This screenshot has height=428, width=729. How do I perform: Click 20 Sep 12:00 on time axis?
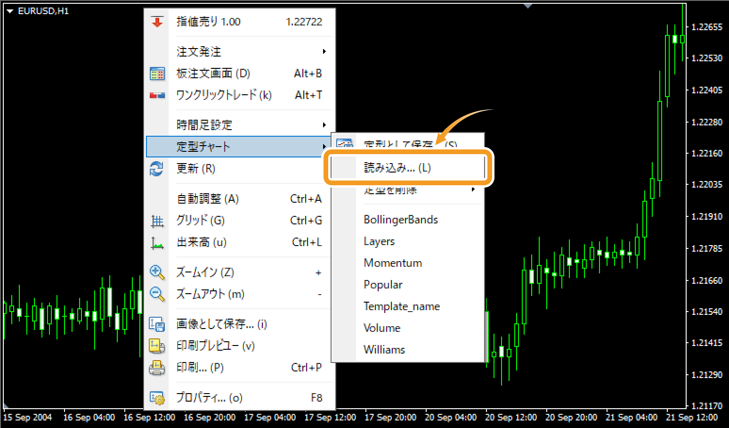pos(511,417)
